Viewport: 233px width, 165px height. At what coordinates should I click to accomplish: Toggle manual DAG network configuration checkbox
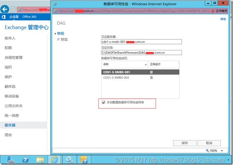click(x=105, y=103)
